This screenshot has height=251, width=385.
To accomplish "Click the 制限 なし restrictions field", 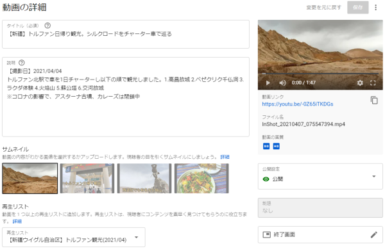I will point(320,208).
